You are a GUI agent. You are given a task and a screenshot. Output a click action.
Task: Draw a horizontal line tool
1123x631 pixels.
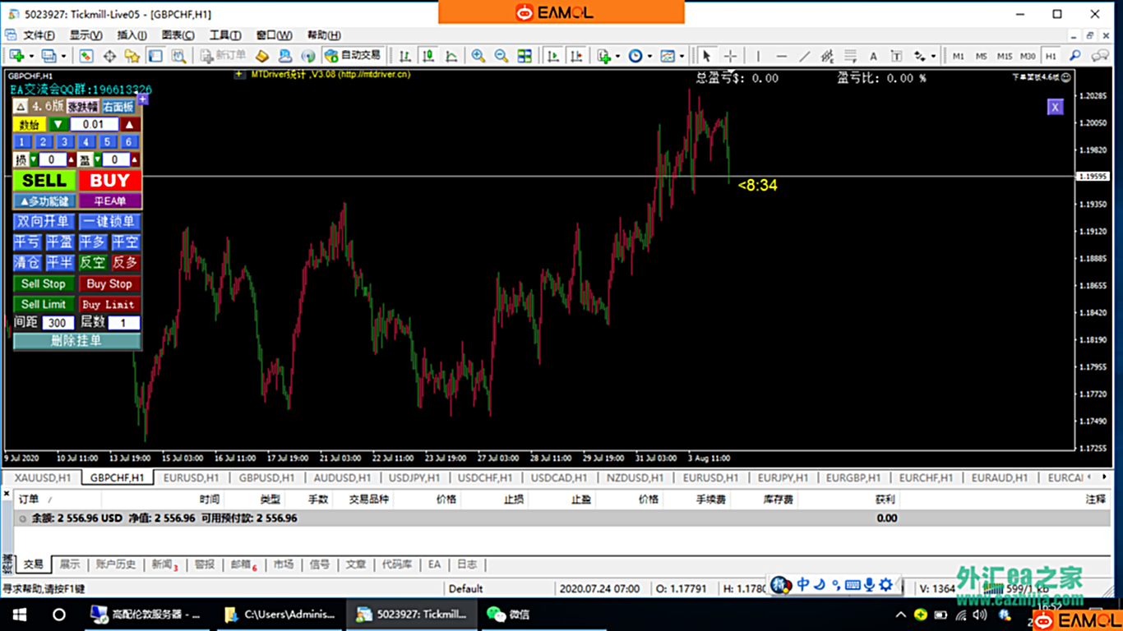(781, 56)
